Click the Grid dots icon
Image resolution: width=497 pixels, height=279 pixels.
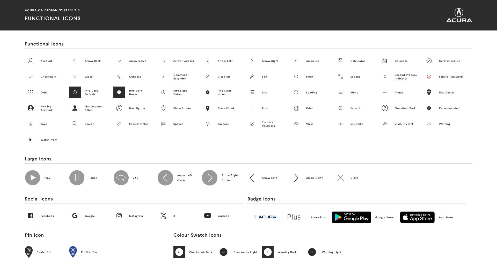pos(31,92)
